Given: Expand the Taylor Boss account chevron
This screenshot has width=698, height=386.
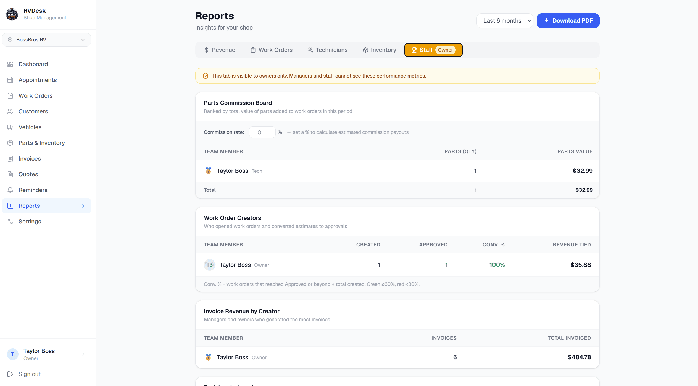Looking at the screenshot, I should (x=83, y=354).
